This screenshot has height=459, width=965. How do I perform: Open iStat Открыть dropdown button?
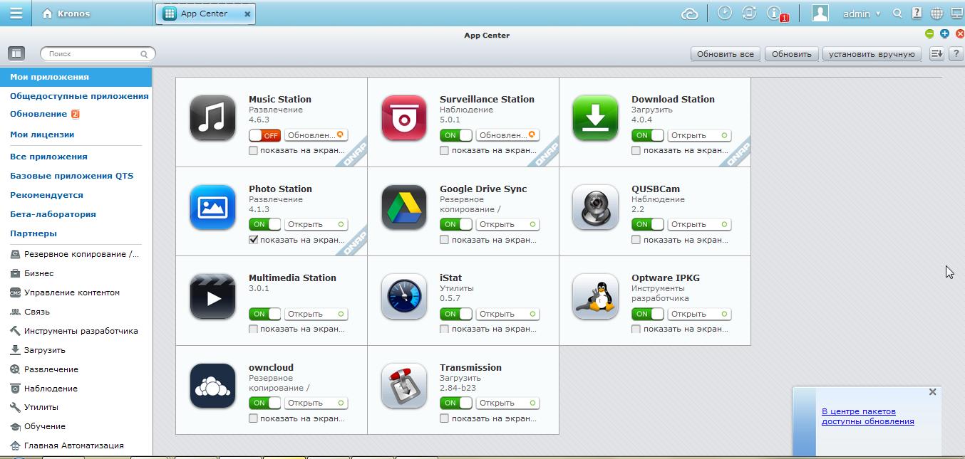pos(507,314)
